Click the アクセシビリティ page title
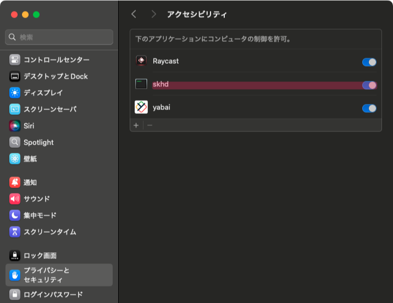This screenshot has height=303, width=393. [197, 14]
